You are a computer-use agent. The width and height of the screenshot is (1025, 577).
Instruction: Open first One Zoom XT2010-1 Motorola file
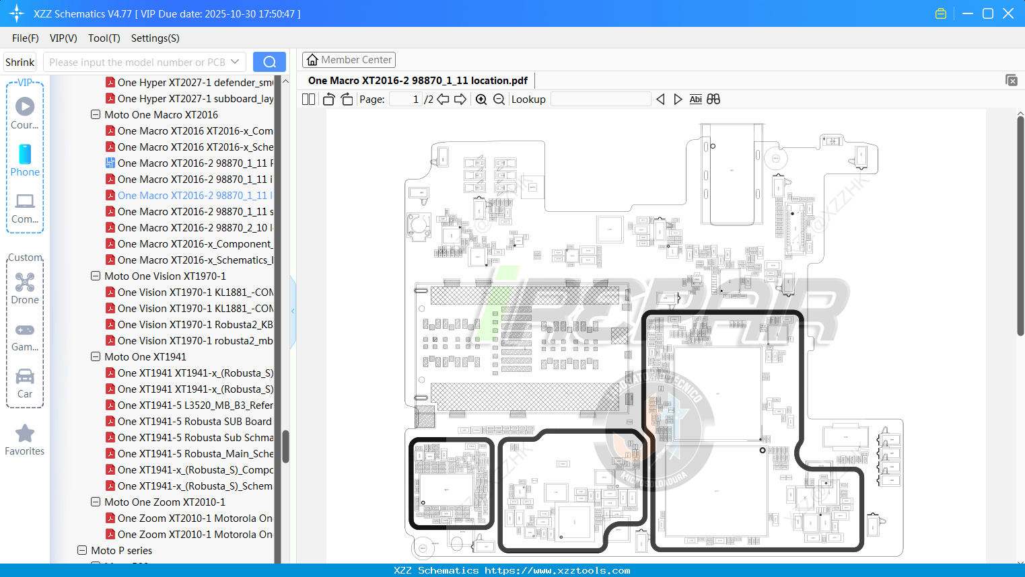tap(189, 518)
